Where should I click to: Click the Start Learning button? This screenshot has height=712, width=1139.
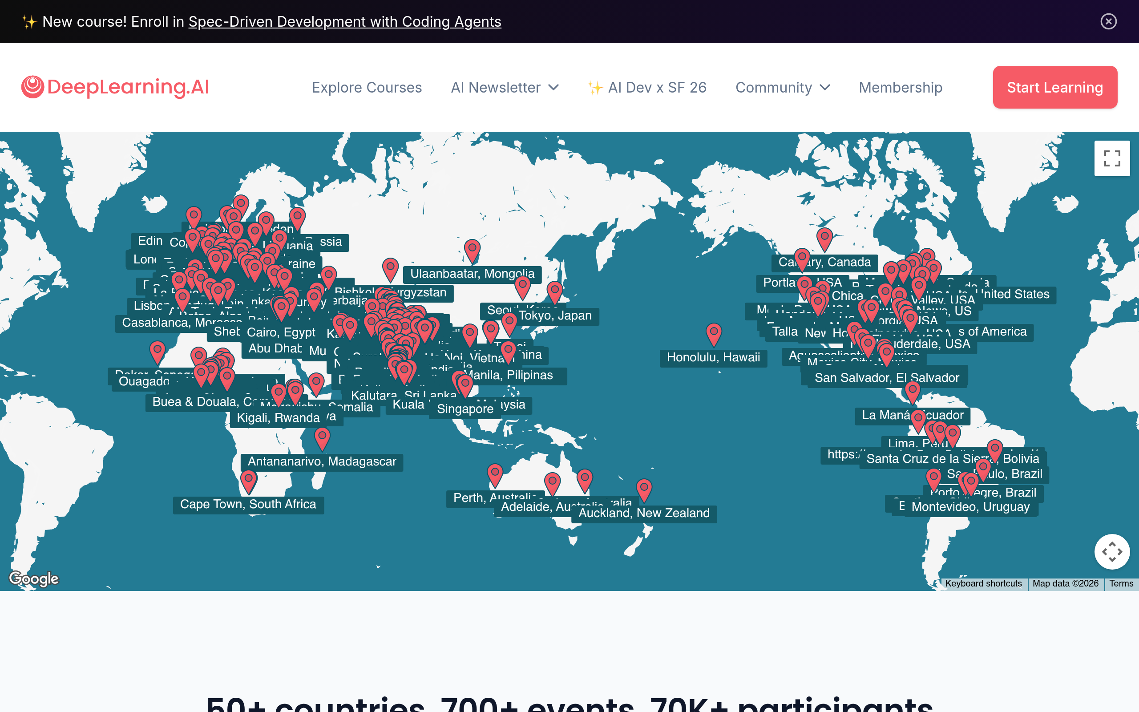point(1054,88)
